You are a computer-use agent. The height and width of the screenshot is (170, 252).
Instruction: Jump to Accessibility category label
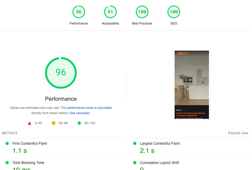point(110,23)
